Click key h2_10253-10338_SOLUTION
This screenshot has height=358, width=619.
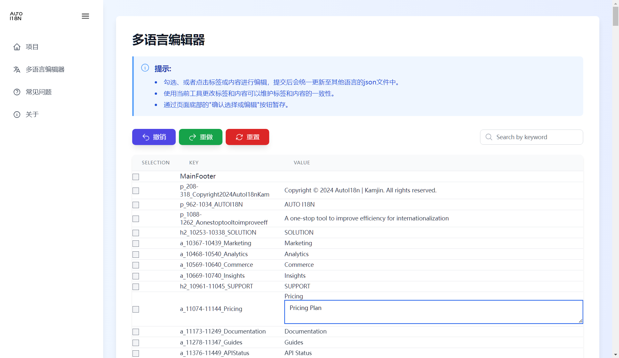[218, 233]
